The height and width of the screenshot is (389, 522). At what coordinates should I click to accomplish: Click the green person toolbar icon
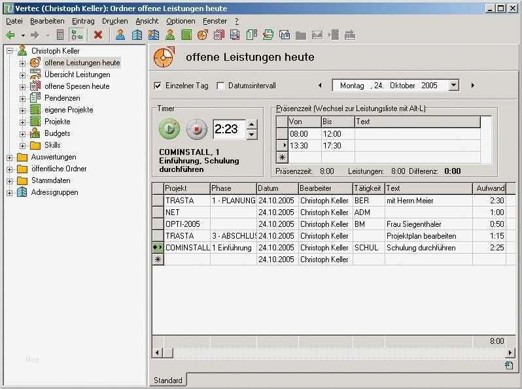click(x=170, y=35)
